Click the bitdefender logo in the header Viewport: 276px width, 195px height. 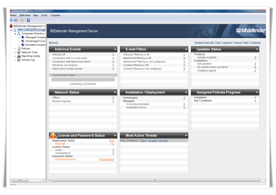[251, 30]
